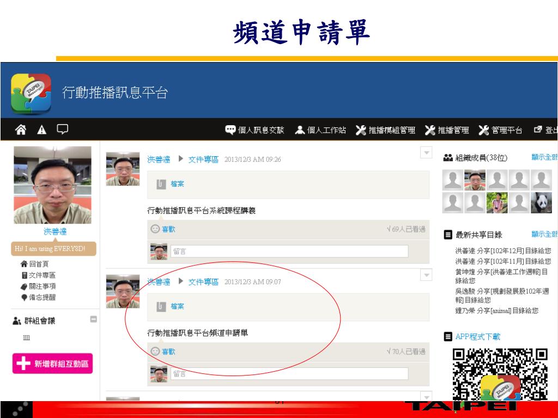Open shared entry animal directory
This screenshot has height=418, width=558.
tap(496, 311)
